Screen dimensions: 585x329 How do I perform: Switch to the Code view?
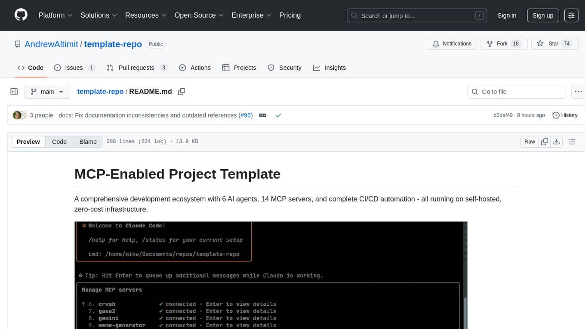(x=59, y=142)
